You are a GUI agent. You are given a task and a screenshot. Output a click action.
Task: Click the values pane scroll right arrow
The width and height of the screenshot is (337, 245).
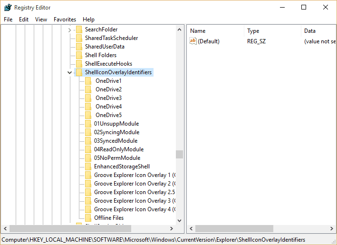332,229
